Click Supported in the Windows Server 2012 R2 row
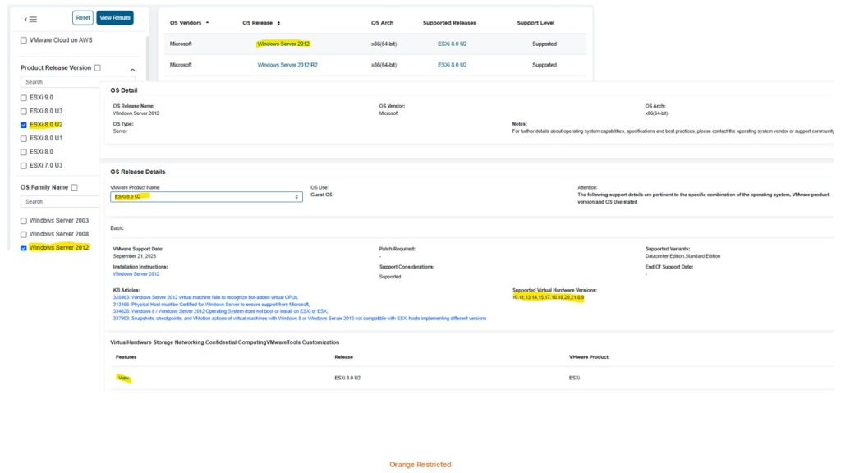This screenshot has height=473, width=841. [545, 65]
